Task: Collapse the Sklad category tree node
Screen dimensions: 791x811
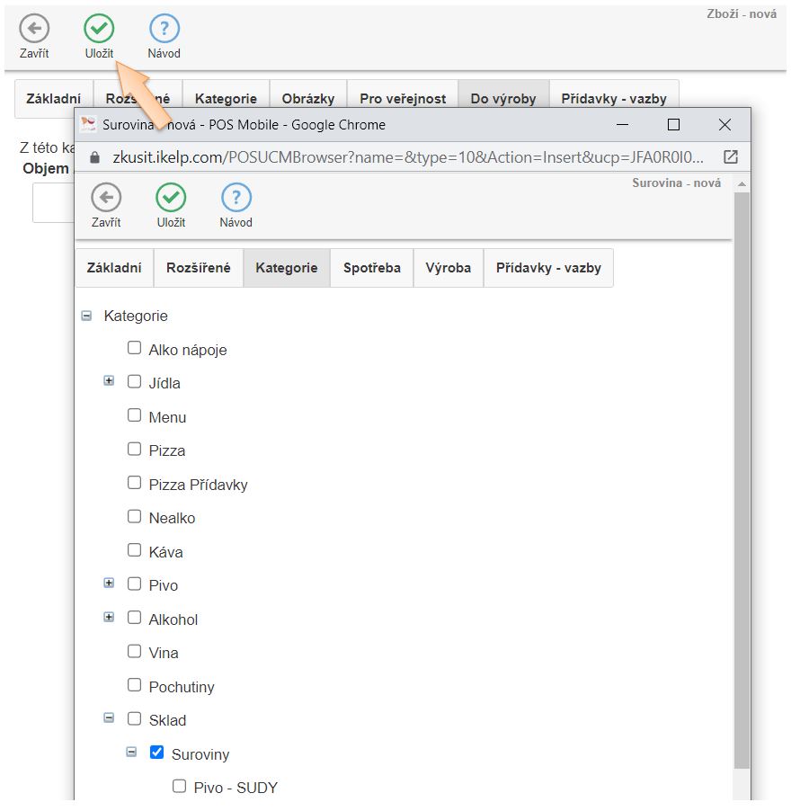Action: pos(109,718)
